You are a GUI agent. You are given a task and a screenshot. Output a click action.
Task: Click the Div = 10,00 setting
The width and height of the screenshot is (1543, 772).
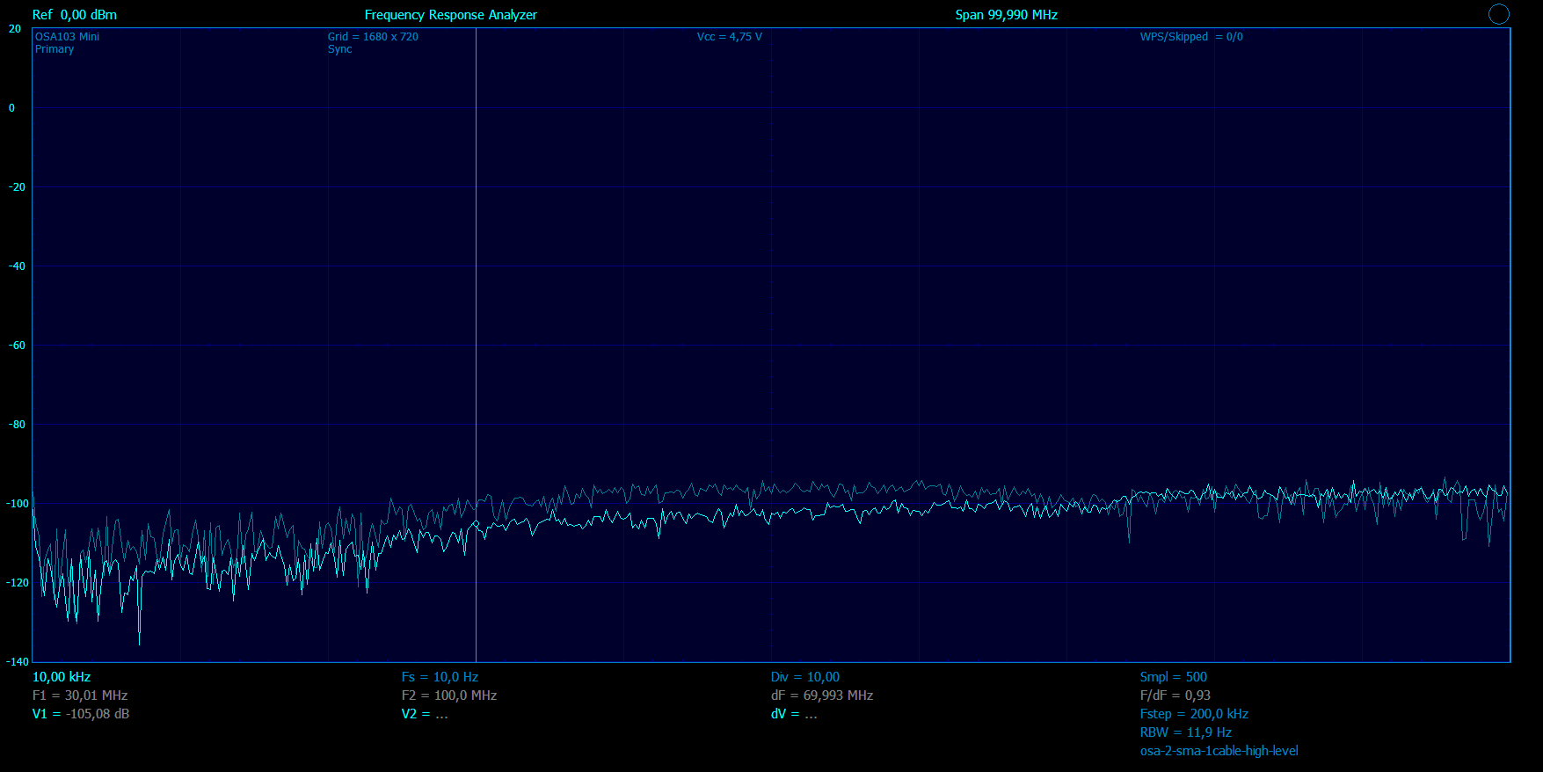(x=805, y=677)
